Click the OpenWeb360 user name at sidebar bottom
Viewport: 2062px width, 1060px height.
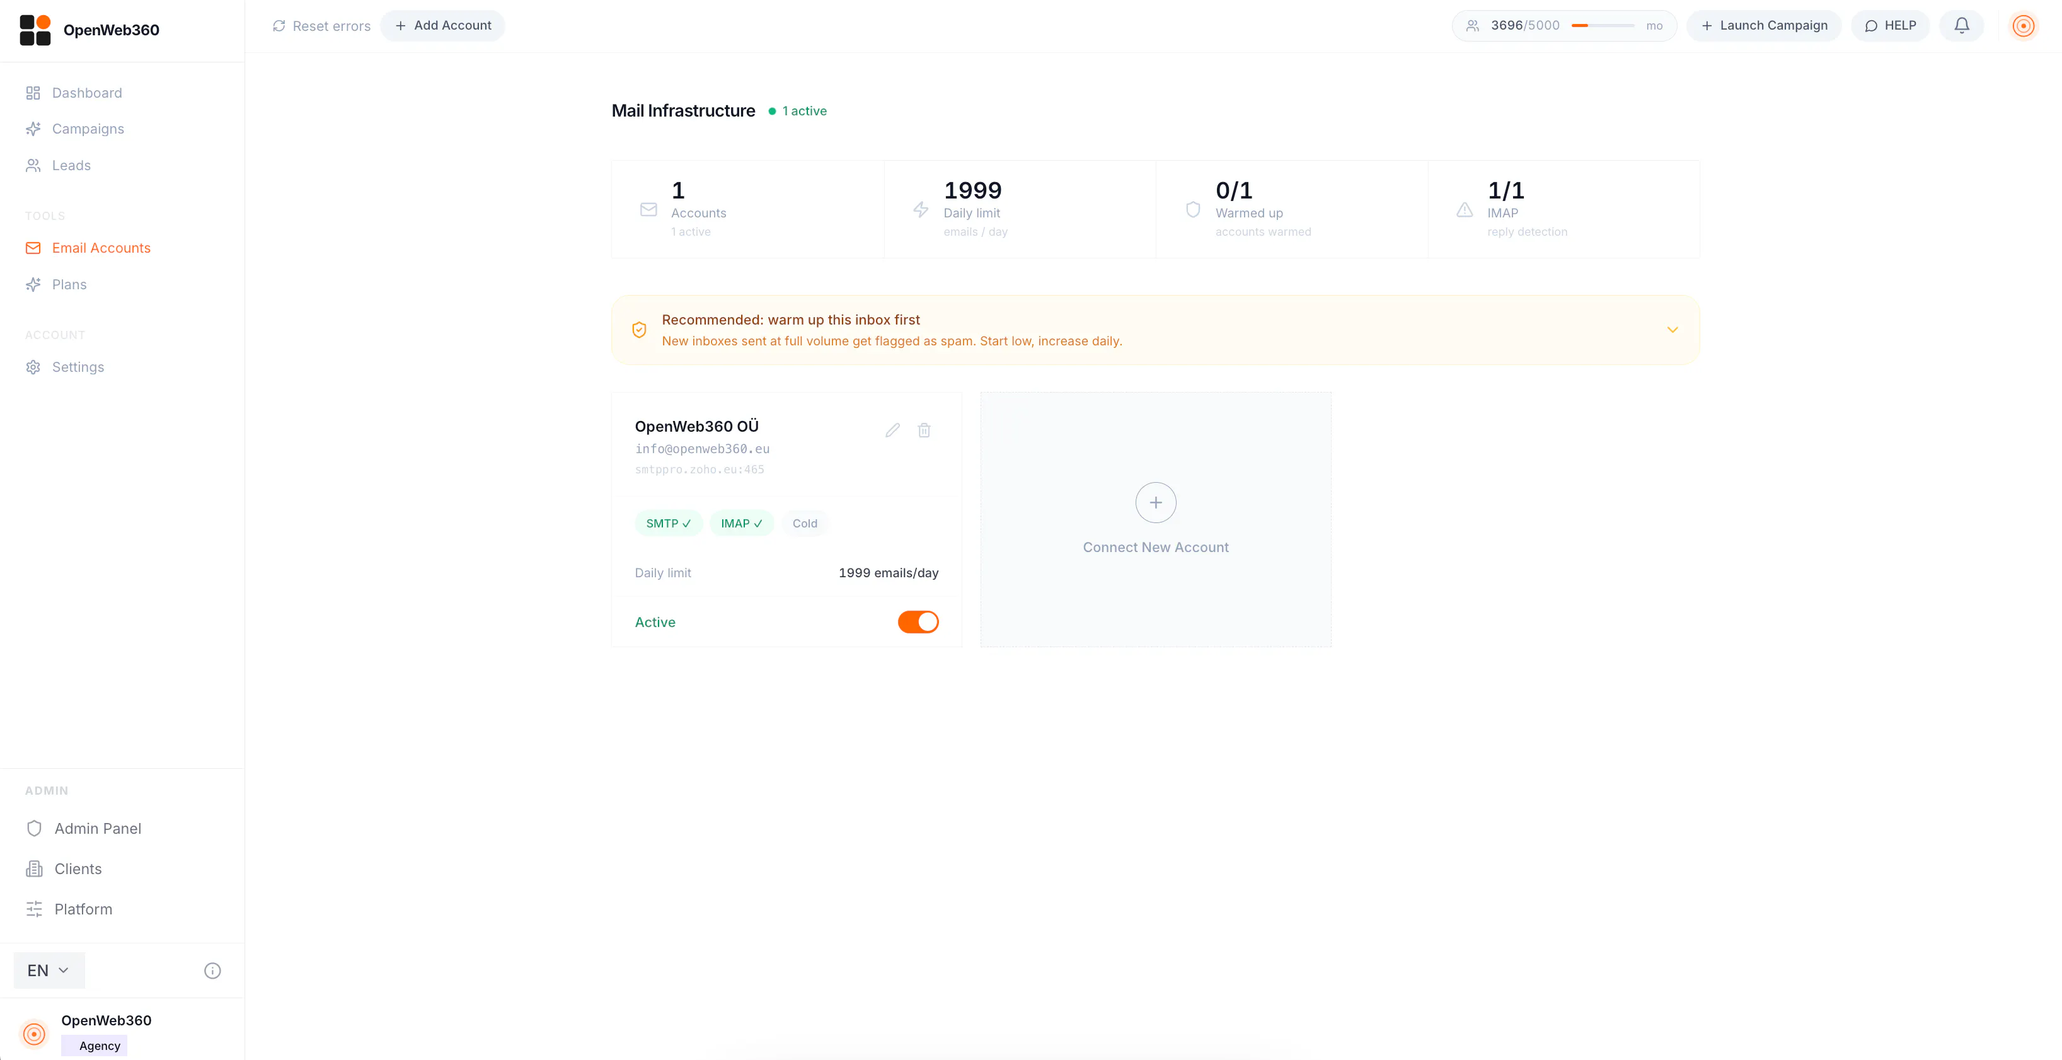[x=107, y=1021]
